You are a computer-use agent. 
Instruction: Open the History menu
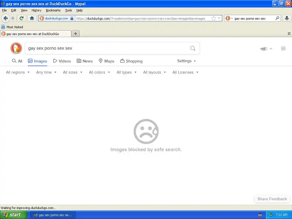(36, 10)
